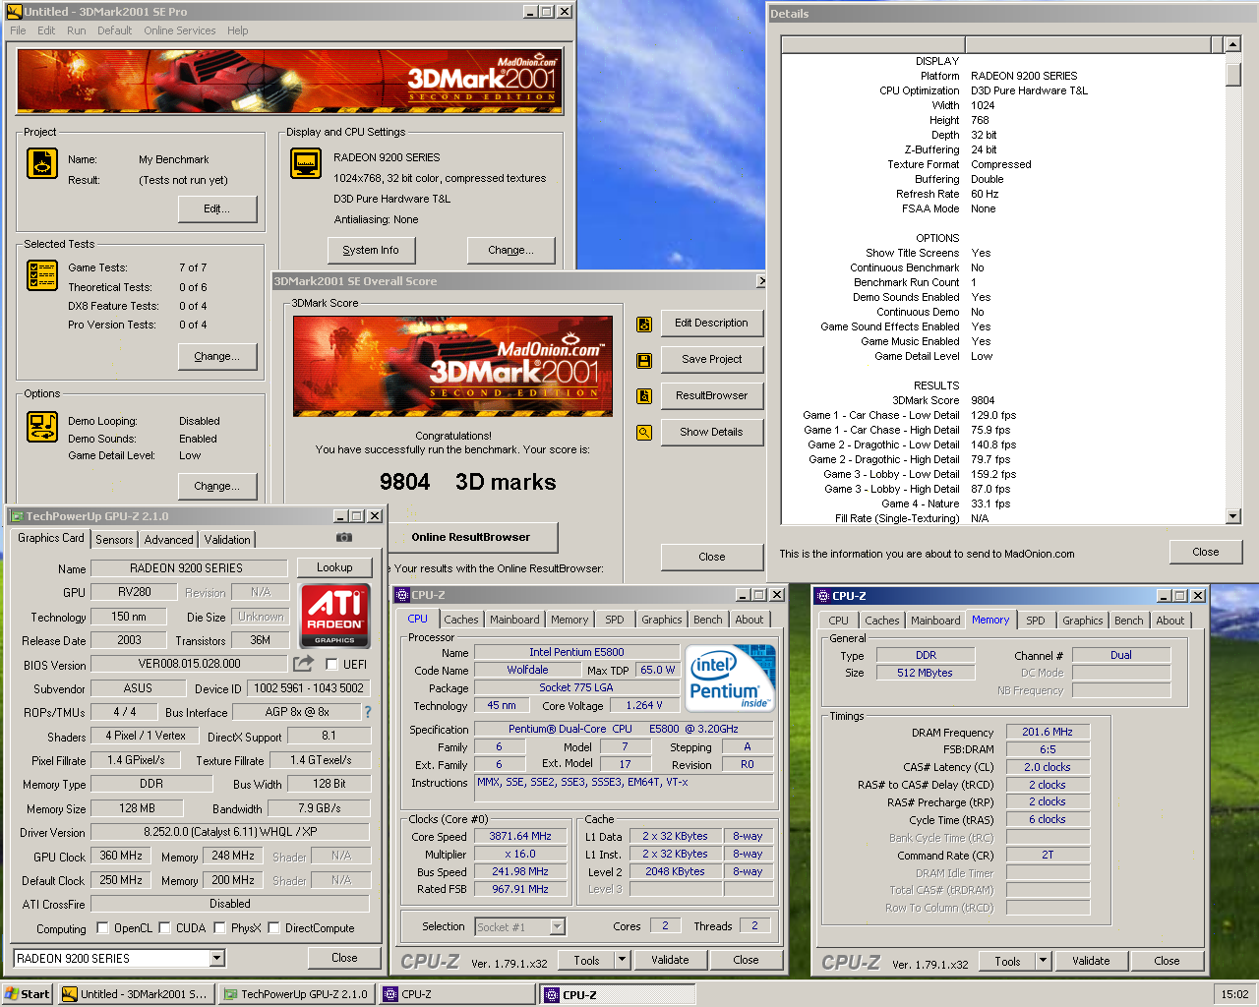Image resolution: width=1259 pixels, height=1007 pixels.
Task: Click the Online ResultBrowser button
Action: coord(470,537)
